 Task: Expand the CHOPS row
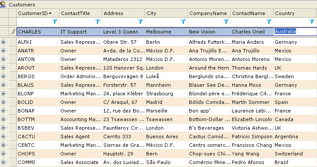click(x=3, y=153)
